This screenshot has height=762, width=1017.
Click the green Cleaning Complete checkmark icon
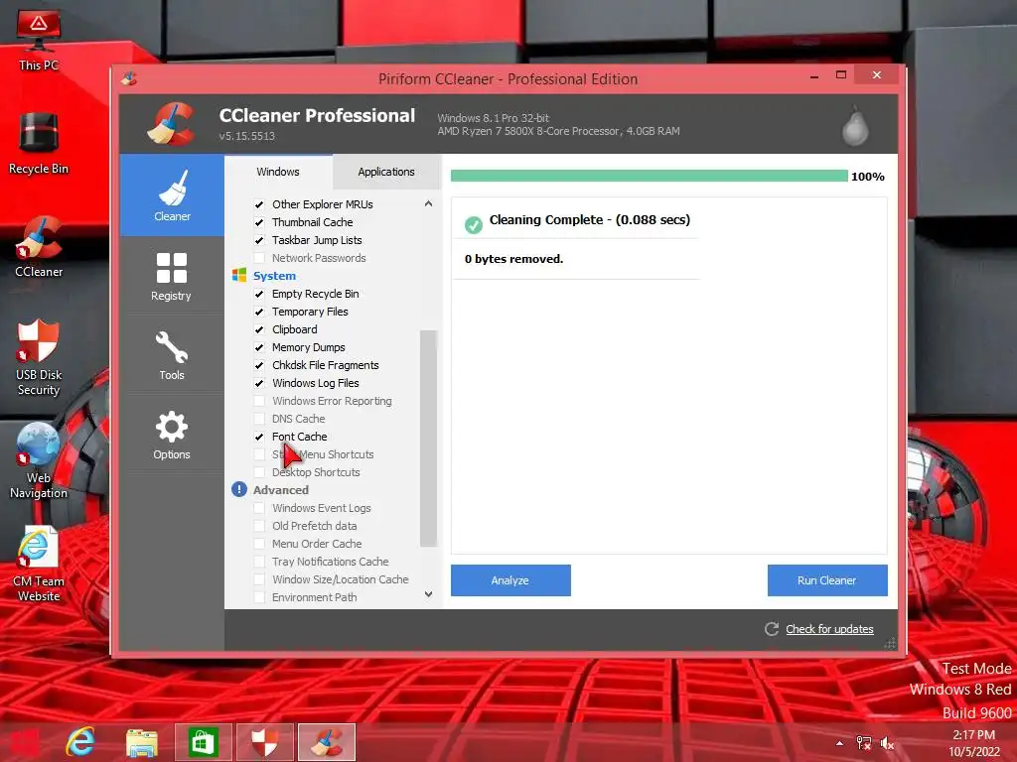pos(474,225)
